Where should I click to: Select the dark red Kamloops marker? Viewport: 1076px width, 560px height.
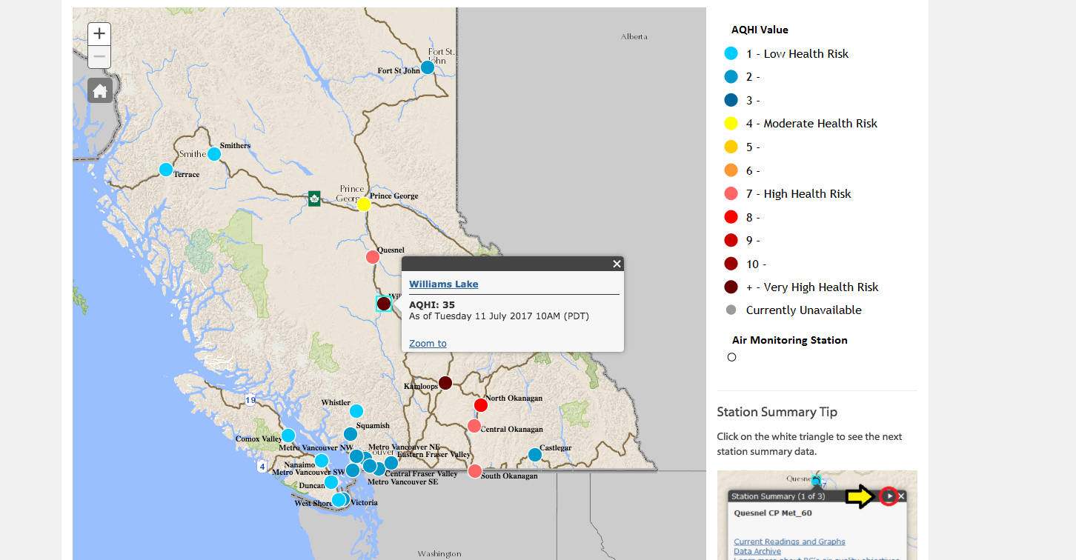445,383
